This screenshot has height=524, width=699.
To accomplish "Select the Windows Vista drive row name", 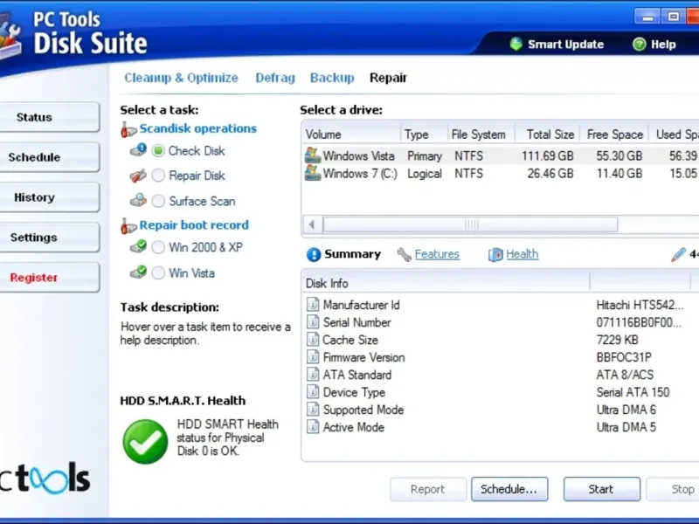I will (358, 156).
